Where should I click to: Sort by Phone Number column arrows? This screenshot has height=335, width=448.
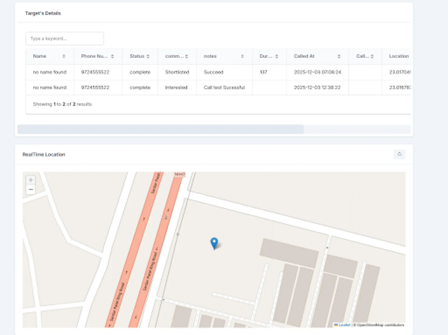click(112, 56)
